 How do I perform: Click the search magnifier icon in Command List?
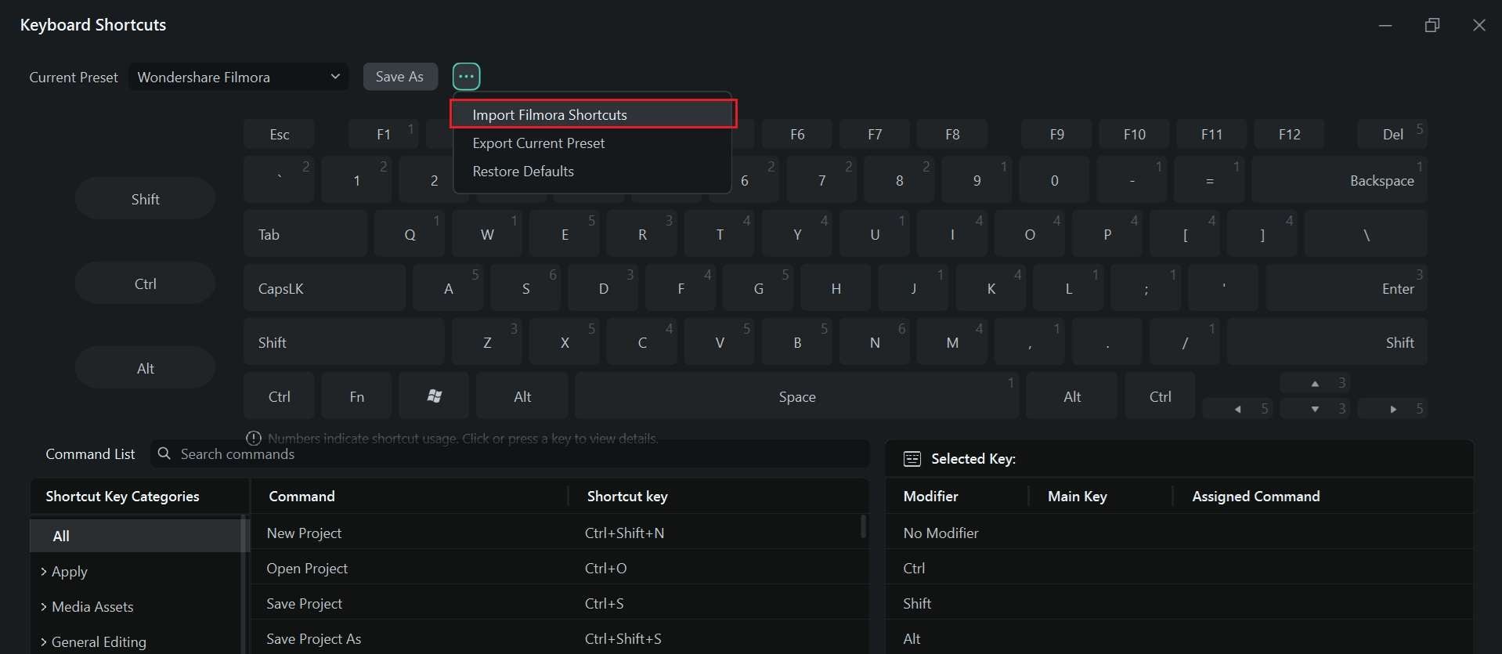point(164,453)
